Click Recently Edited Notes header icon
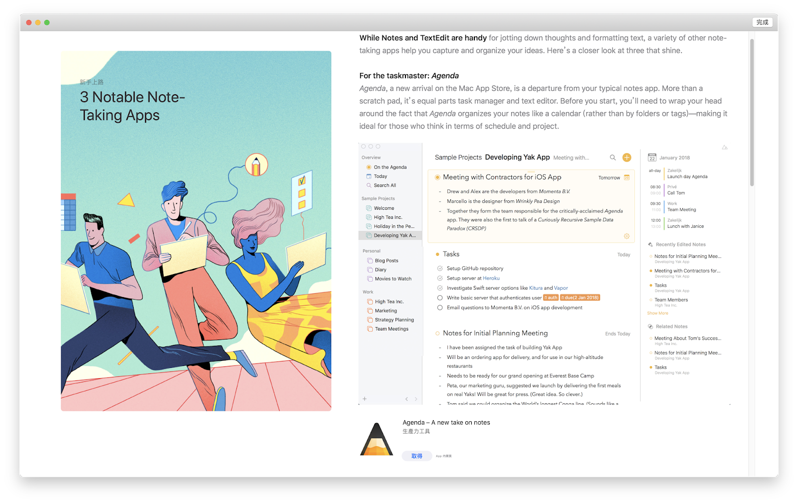Image resolution: width=798 pixels, height=503 pixels. click(650, 245)
